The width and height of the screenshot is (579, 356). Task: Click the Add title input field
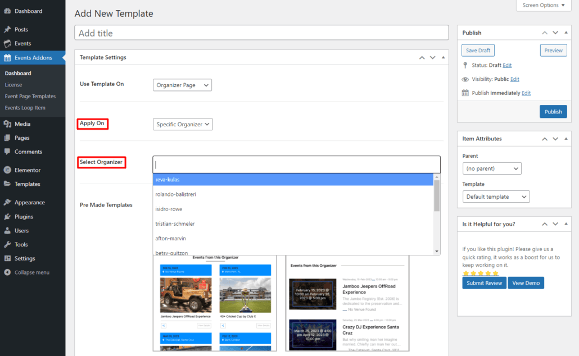(x=261, y=33)
